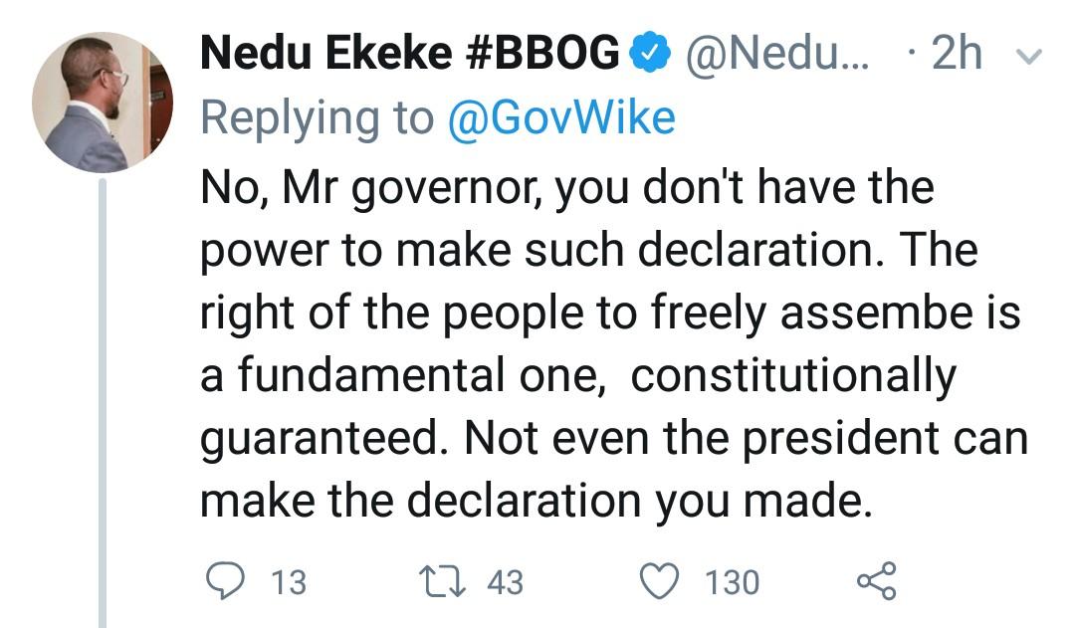The height and width of the screenshot is (628, 1075).
Task: Click the reply speech bubble icon
Action: 227,580
